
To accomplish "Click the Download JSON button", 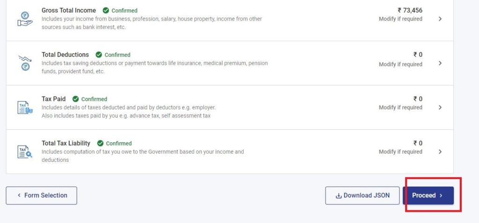I will pyautogui.click(x=363, y=195).
